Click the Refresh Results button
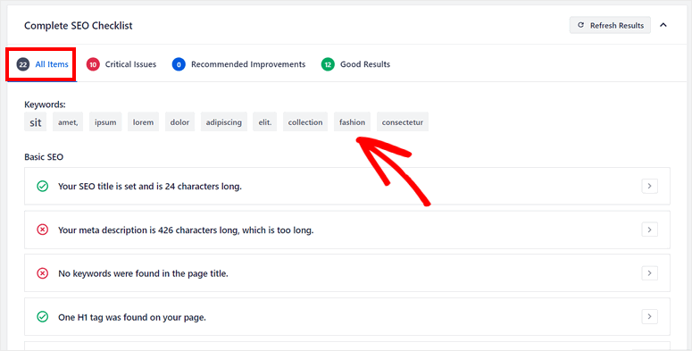This screenshot has height=351, width=692. pos(610,26)
